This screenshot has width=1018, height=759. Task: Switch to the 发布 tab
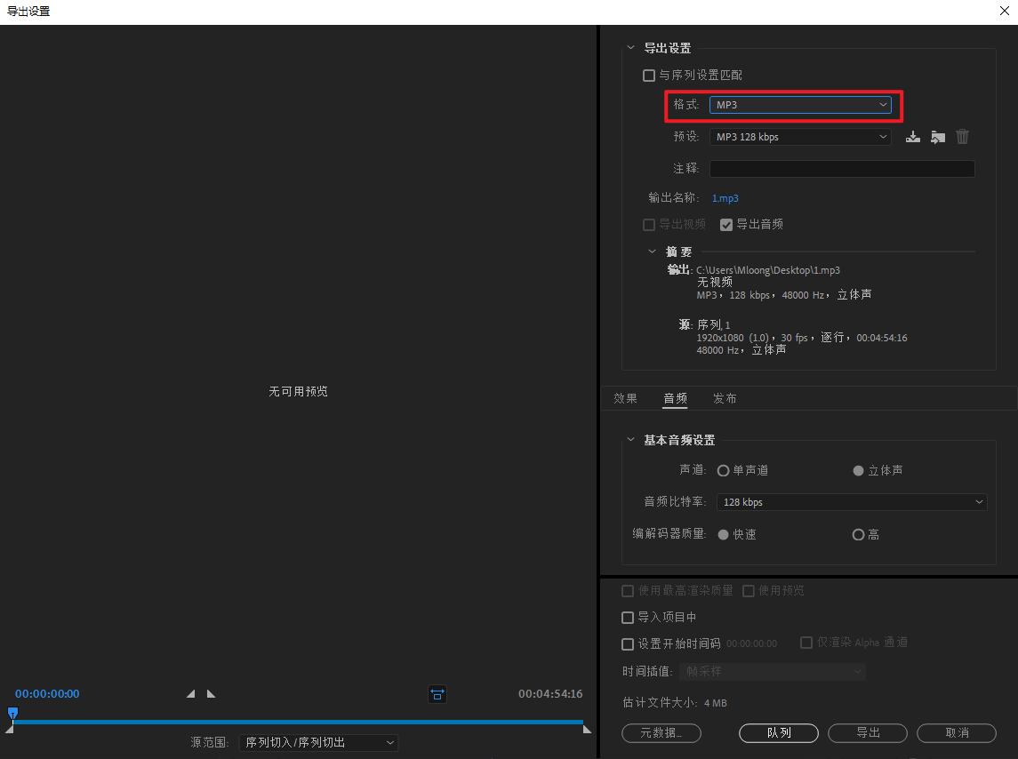pyautogui.click(x=725, y=398)
